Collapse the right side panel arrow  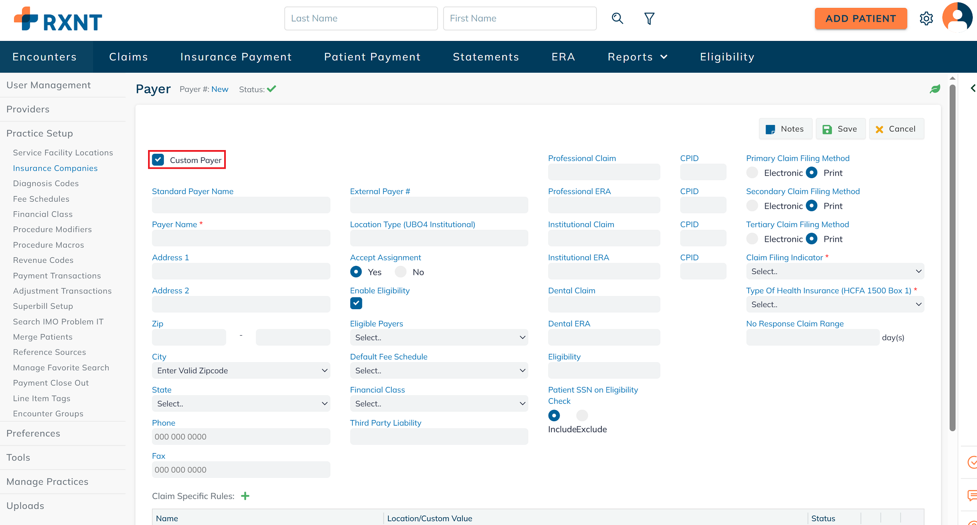[972, 88]
